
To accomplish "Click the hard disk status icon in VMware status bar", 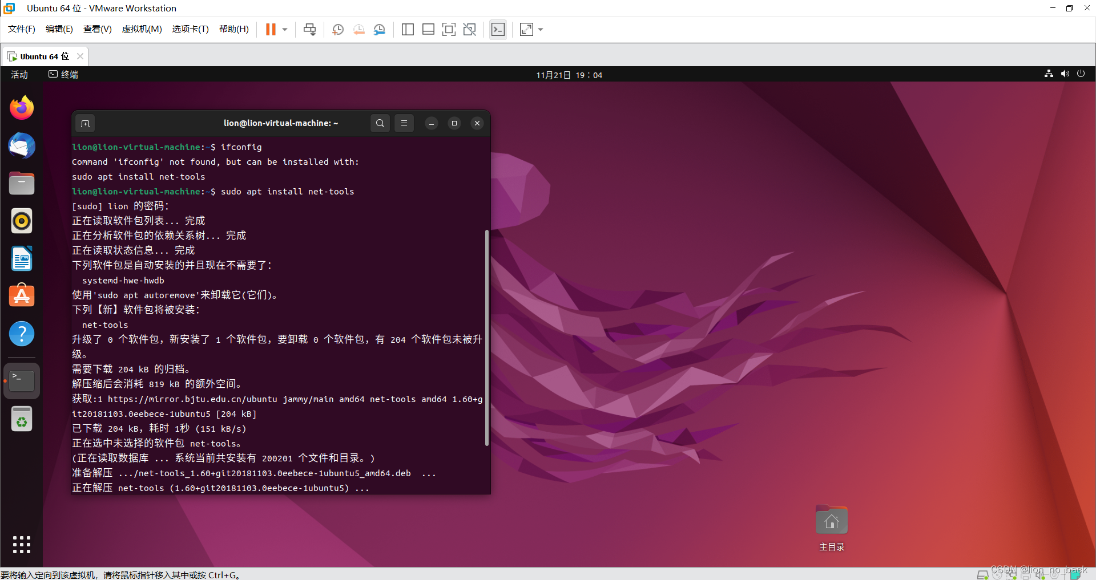I will tap(983, 575).
